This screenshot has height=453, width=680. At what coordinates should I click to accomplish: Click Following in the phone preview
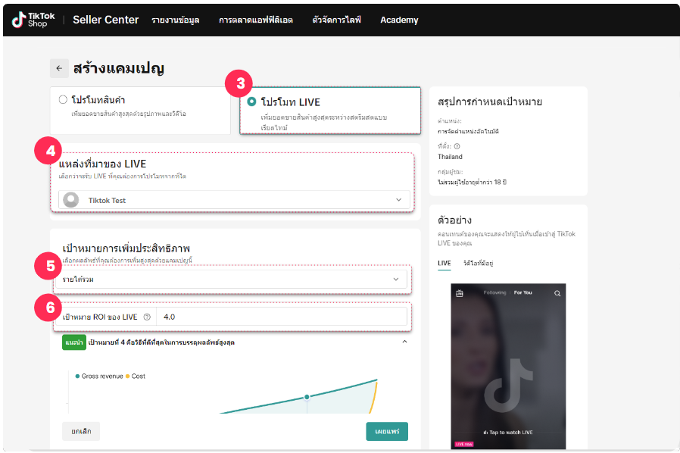click(x=494, y=293)
